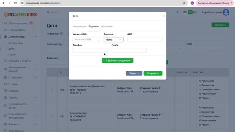Open Группы in sidebar submenu
235x132 pixels.
click(12, 55)
